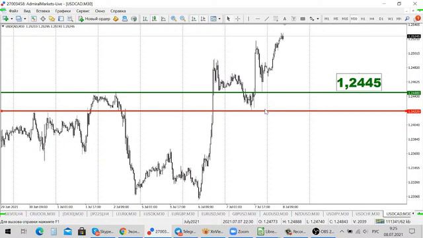Screen dimensions: 423x238
Task: Expand the Profiles dropdown arrow
Action: [25, 19]
